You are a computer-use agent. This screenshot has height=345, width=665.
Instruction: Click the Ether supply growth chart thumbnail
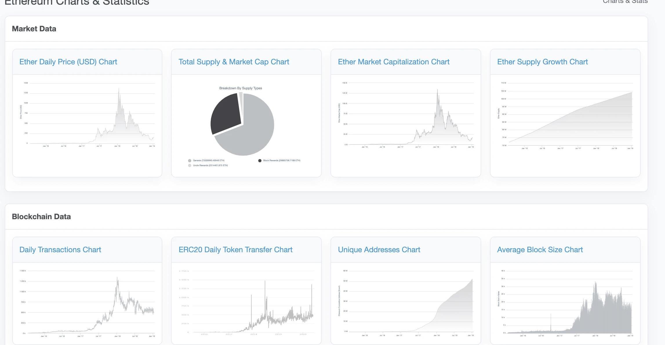pos(565,116)
